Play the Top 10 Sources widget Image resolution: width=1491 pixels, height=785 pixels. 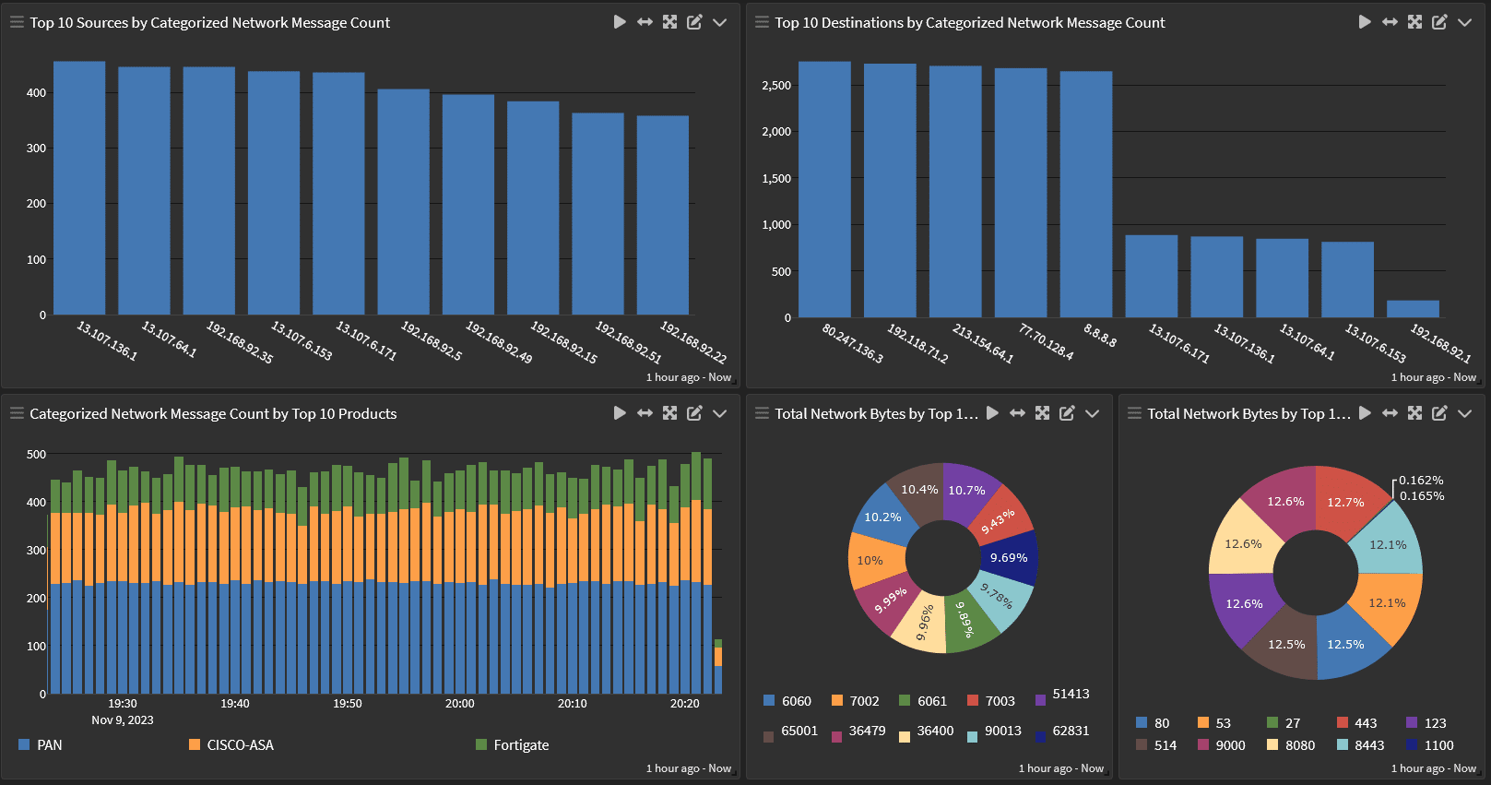(620, 22)
